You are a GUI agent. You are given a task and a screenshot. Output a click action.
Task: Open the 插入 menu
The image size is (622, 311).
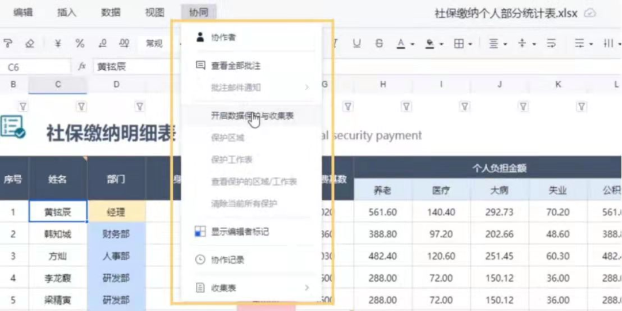pyautogui.click(x=67, y=12)
